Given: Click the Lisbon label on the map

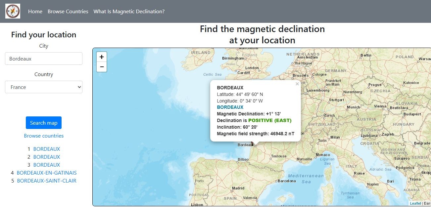Looking at the screenshot, I should coord(197,205).
